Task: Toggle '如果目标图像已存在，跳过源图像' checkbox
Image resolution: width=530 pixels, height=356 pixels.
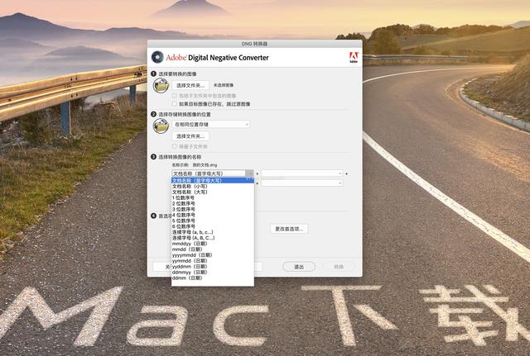Action: pyautogui.click(x=175, y=104)
